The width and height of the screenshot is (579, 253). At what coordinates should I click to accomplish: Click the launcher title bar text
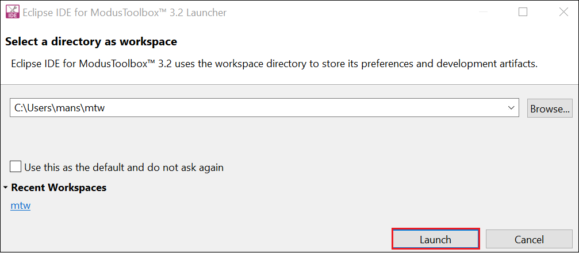point(125,13)
